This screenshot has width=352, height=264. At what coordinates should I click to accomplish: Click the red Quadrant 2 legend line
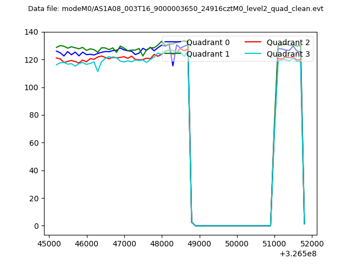point(253,42)
